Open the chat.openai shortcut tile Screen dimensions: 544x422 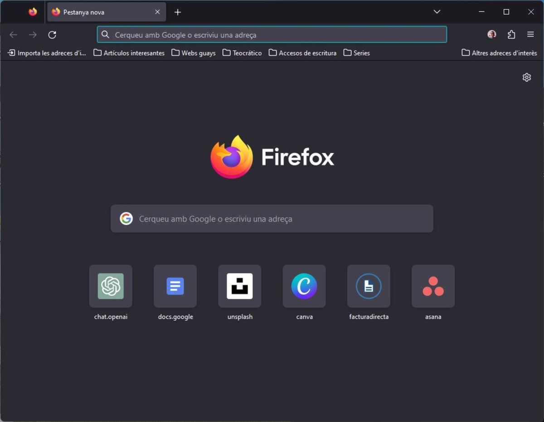pyautogui.click(x=111, y=286)
